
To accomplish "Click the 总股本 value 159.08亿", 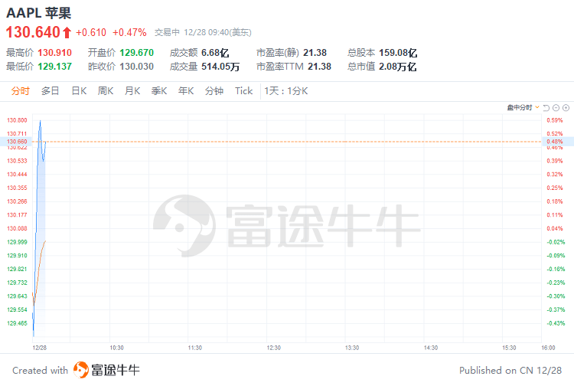I will click(x=398, y=53).
